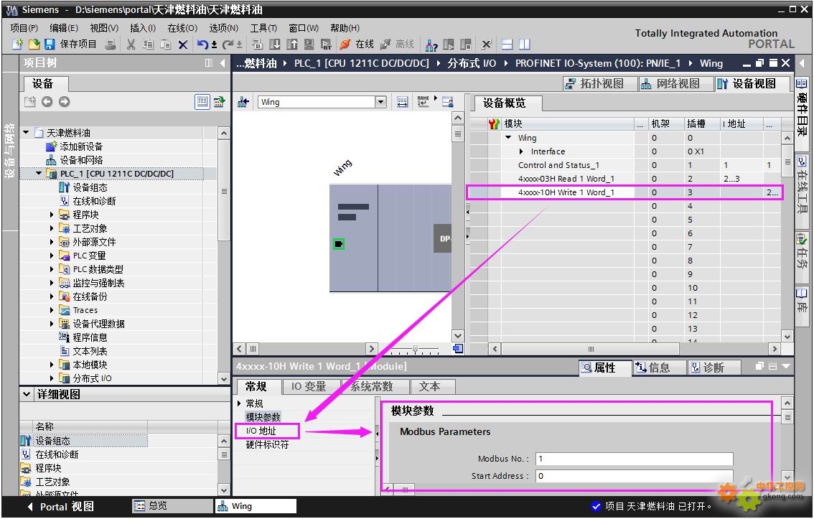The image size is (814, 519).
Task: Click the Cross-reference X toolbar icon
Action: (486, 45)
